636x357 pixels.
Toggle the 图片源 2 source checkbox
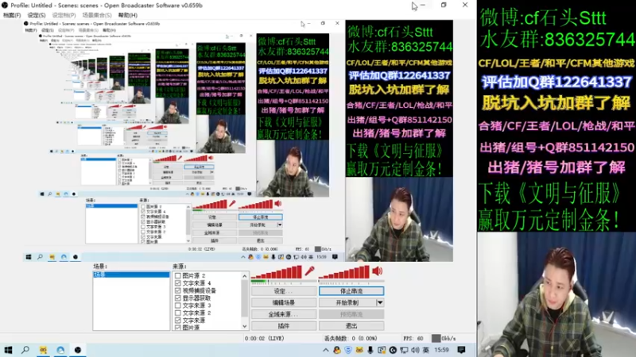[x=177, y=275]
